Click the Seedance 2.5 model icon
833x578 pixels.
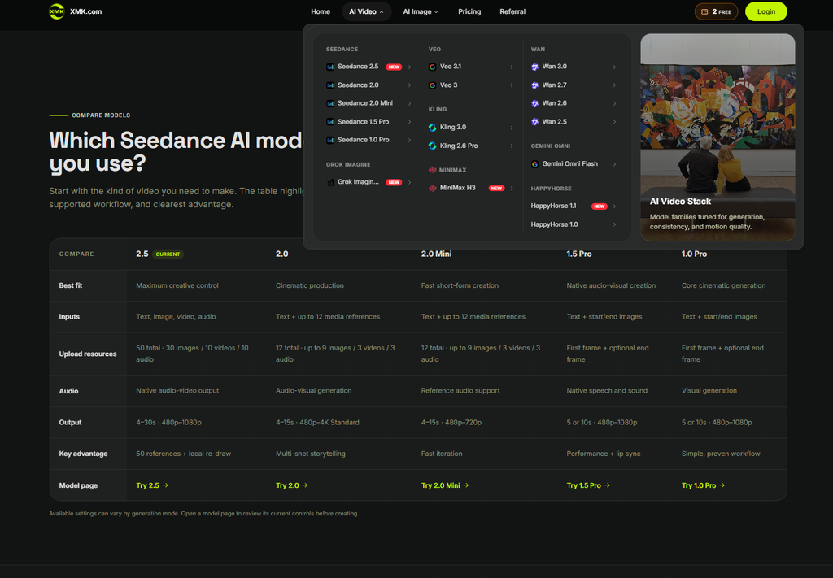[330, 67]
